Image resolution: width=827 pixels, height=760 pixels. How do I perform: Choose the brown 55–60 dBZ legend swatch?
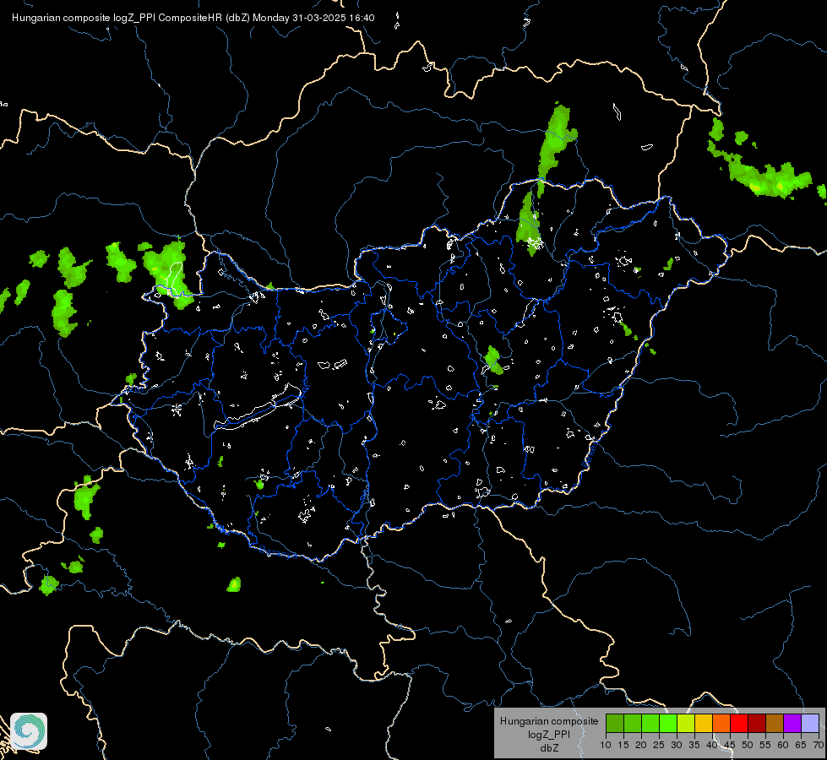(x=775, y=723)
